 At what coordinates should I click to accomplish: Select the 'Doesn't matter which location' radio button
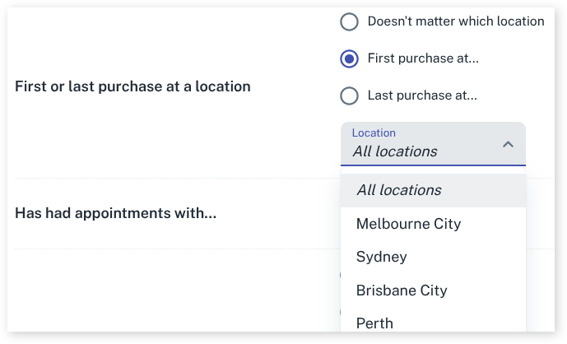pos(349,21)
